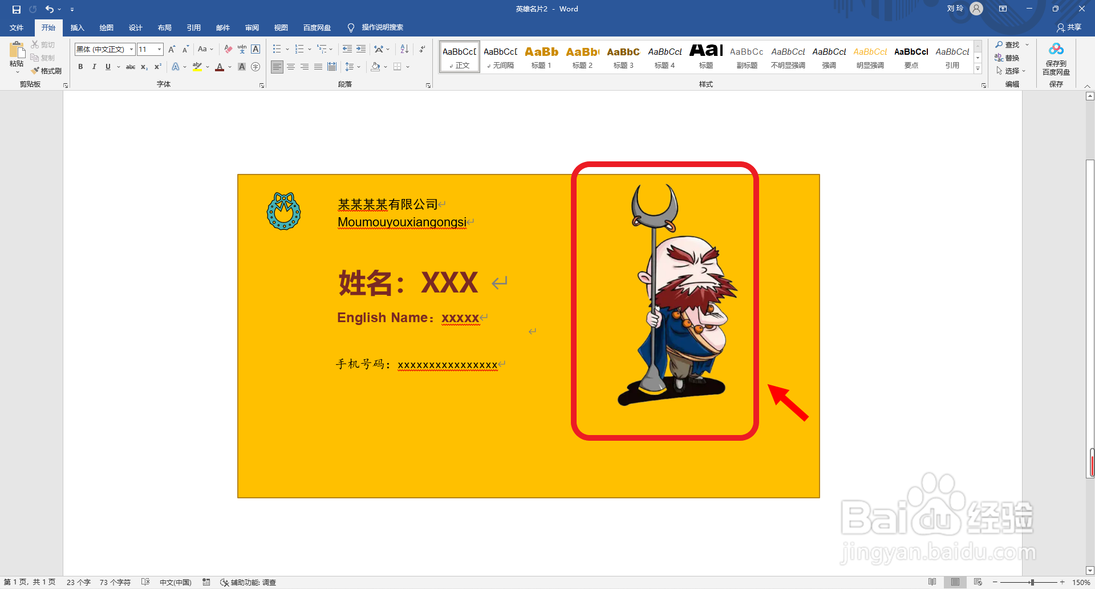Viewport: 1095px width, 589px height.
Task: Apply strikethrough abc formatting
Action: [x=131, y=67]
